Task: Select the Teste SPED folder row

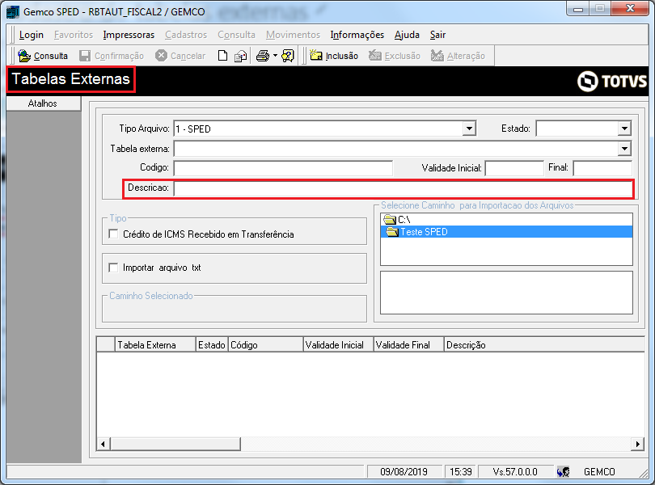Action: pos(506,232)
